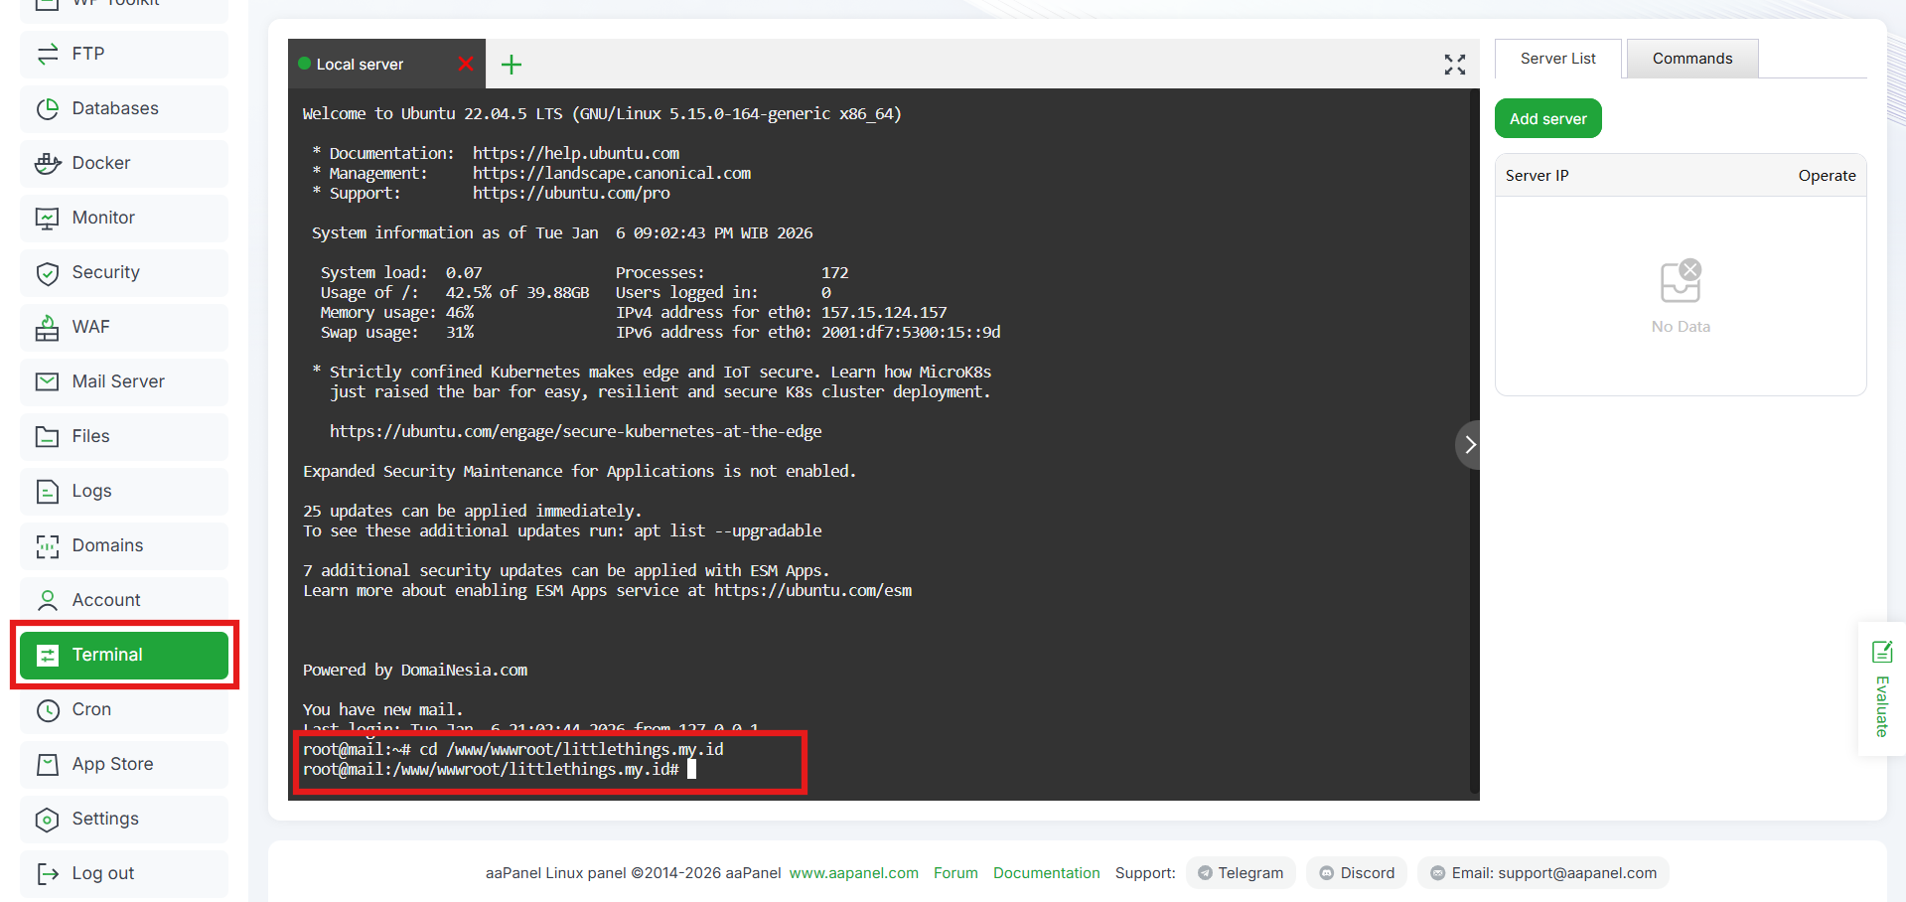Screen dimensions: 1906x902
Task: Open the www.aapanel.com link
Action: tap(854, 873)
